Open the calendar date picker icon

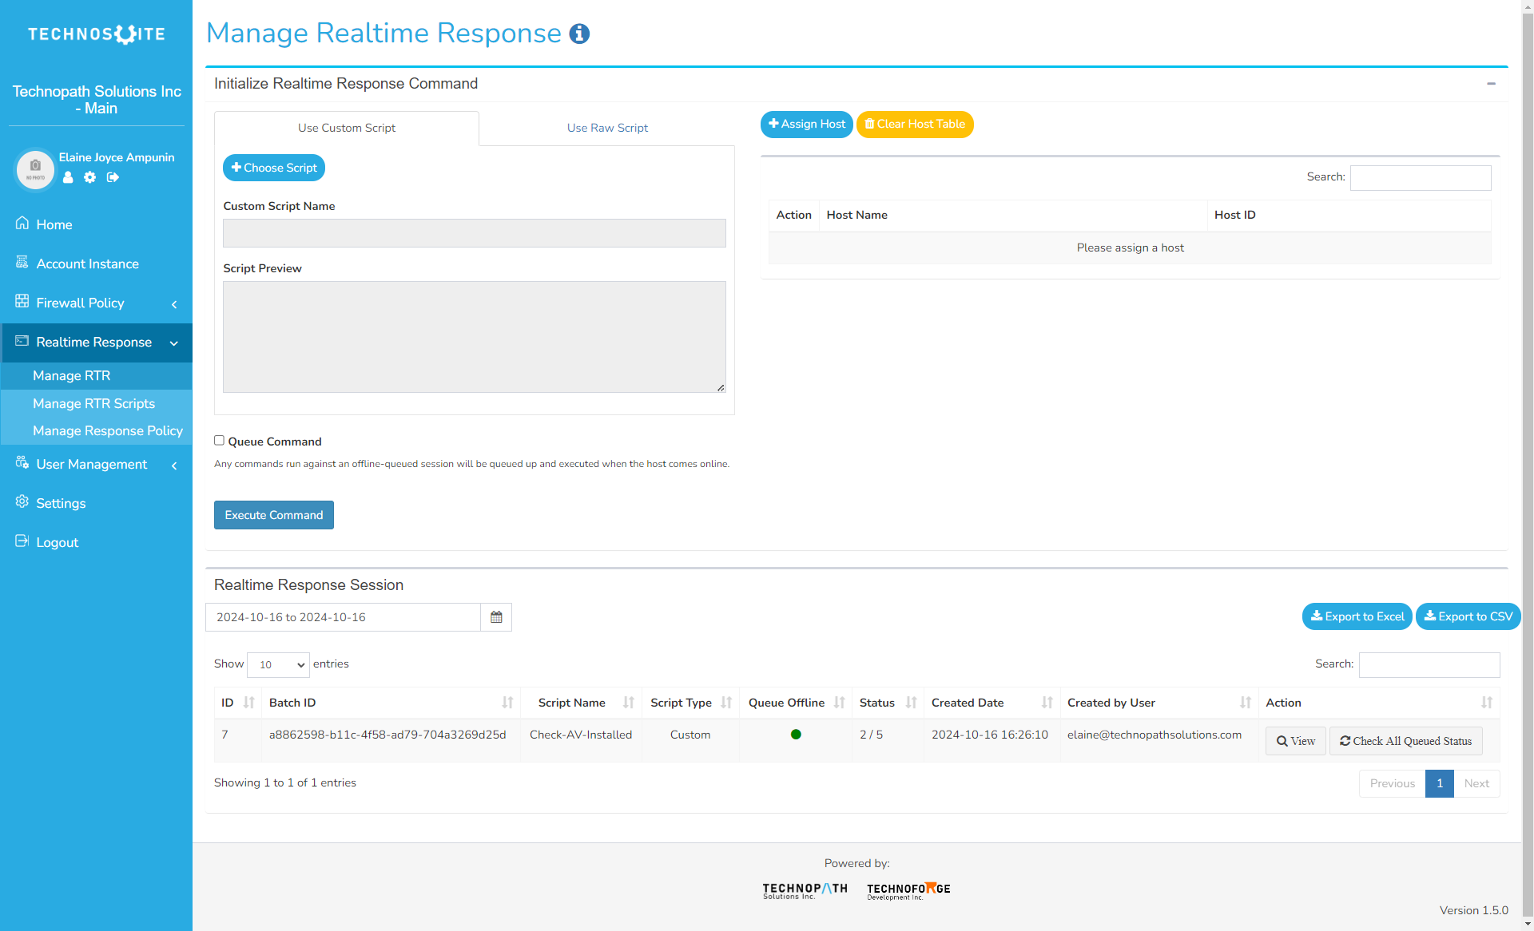coord(496,617)
